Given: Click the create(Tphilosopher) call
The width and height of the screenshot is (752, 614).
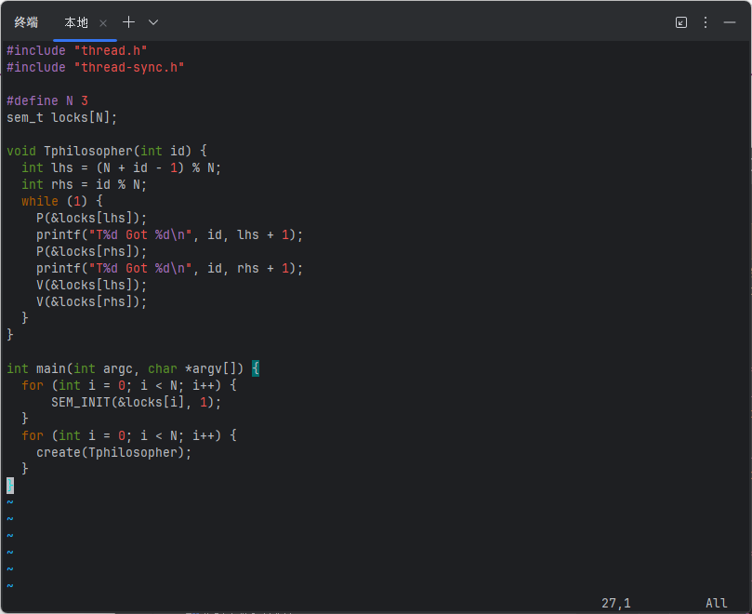Looking at the screenshot, I should [113, 452].
